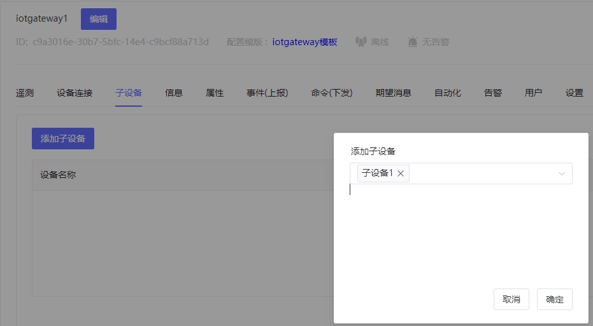Open the 属性 tab
The image size is (593, 326).
(215, 93)
